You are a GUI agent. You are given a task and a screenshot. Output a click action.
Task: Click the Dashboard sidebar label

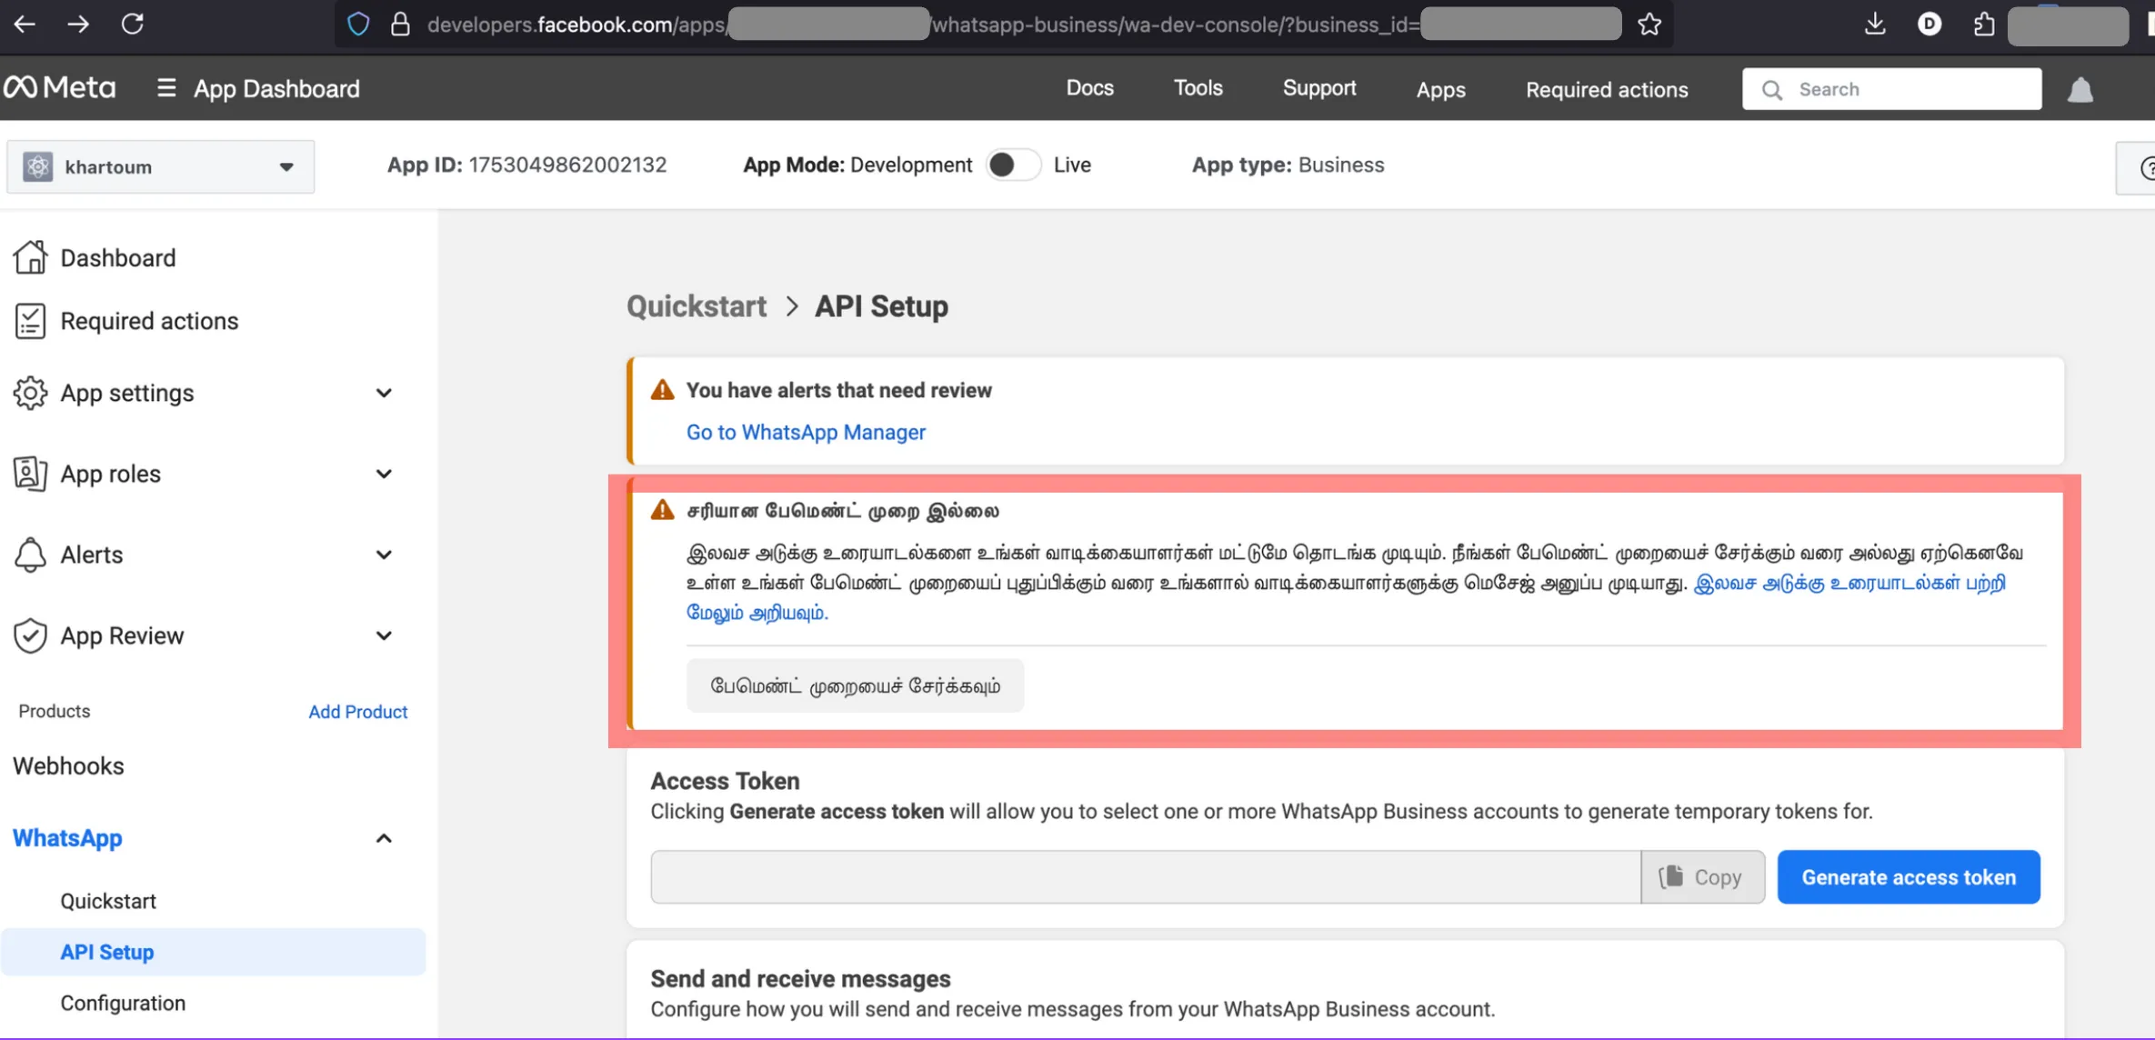(x=118, y=257)
